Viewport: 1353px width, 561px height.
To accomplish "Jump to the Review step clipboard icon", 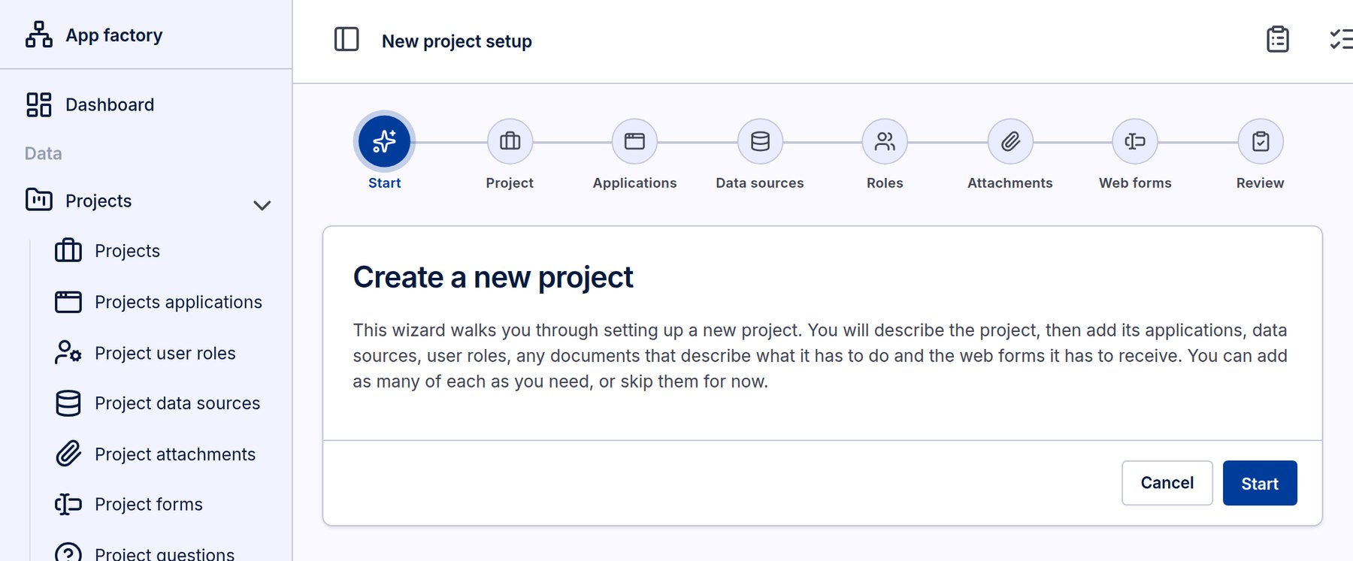I will pos(1261,141).
